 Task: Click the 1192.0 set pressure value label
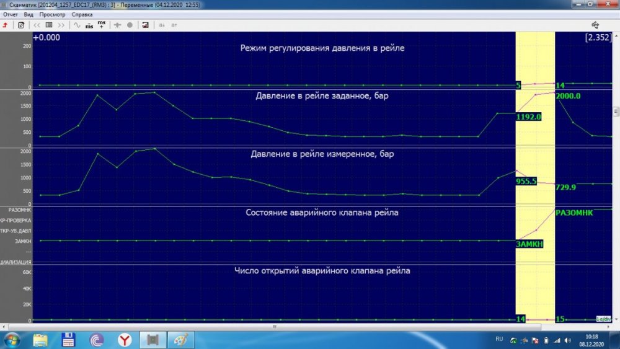[529, 117]
